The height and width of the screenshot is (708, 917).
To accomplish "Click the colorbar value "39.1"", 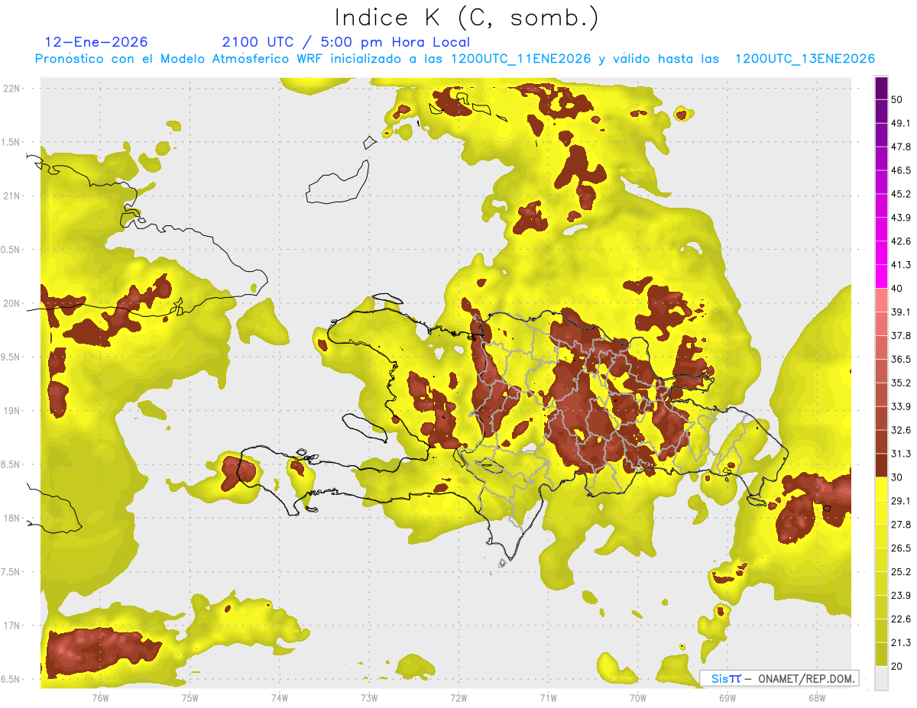I will click(x=901, y=312).
